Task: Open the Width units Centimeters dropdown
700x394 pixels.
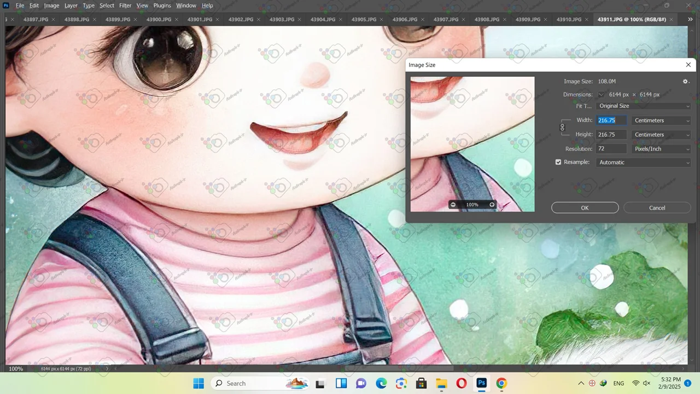Action: click(x=661, y=120)
